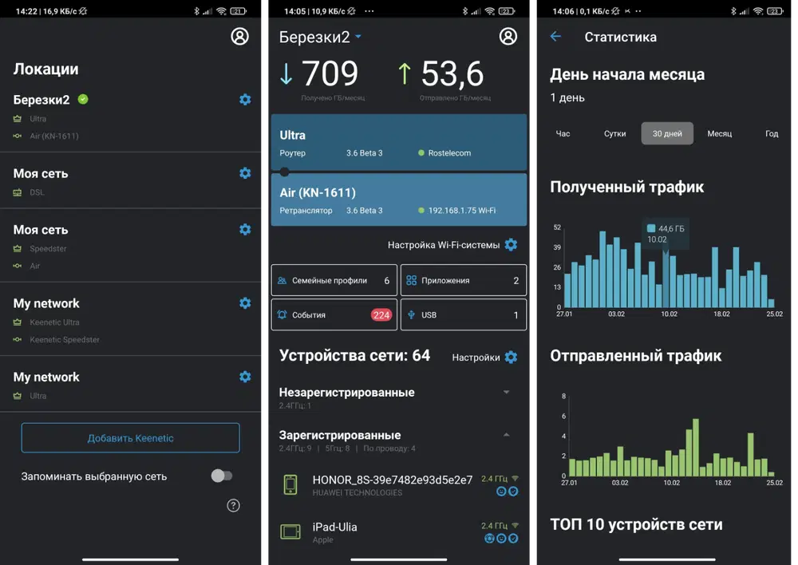Click the help question mark icon

tap(233, 505)
